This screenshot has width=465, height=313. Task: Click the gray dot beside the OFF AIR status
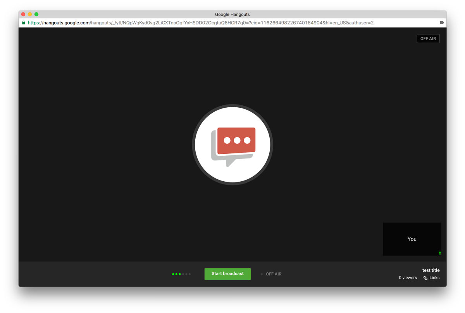[x=262, y=274]
